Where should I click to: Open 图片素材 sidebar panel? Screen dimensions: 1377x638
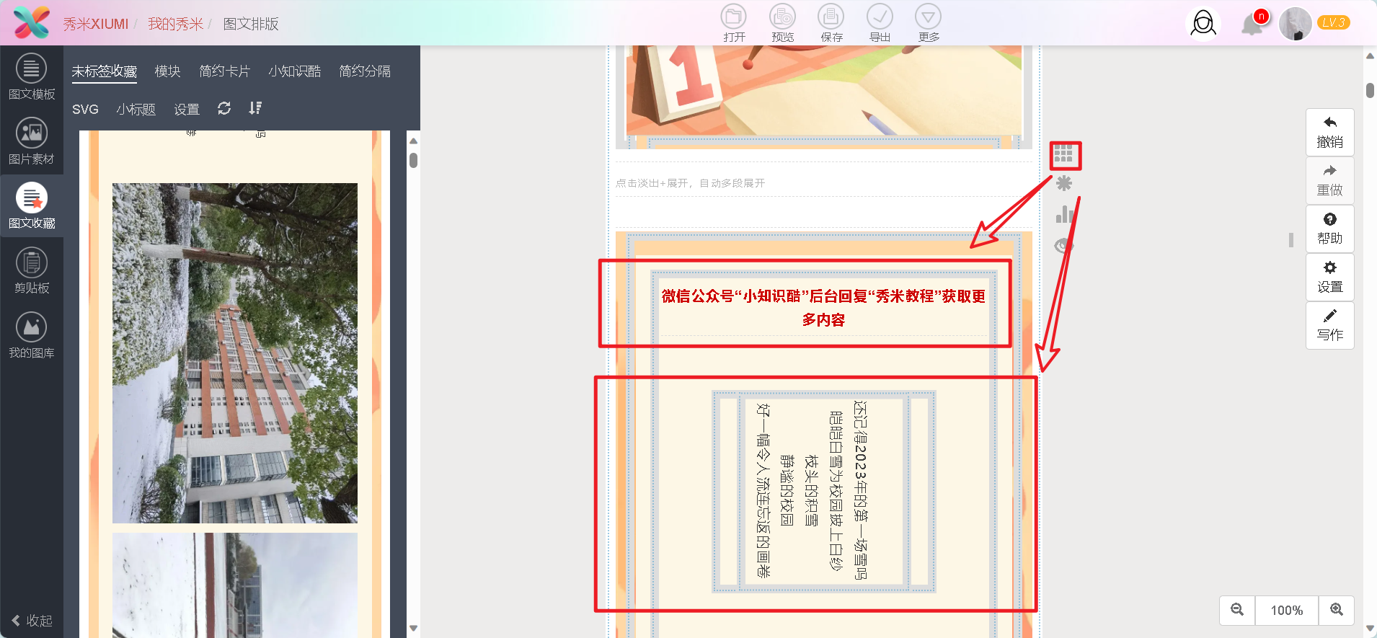tap(32, 141)
